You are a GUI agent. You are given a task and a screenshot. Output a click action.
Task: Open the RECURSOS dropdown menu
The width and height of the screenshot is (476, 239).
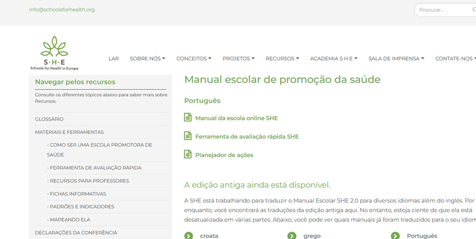[282, 59]
